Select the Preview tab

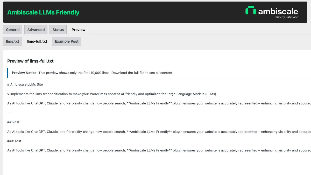pos(79,30)
